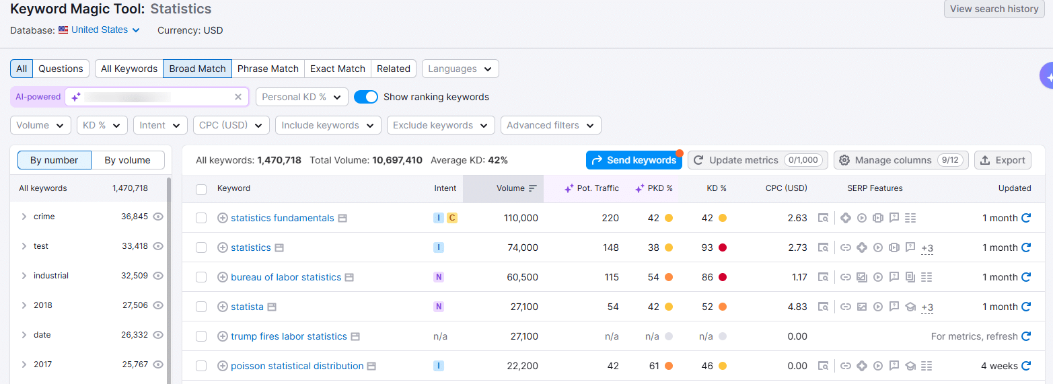Open the bureau of labor statistics keyword link

pos(286,277)
